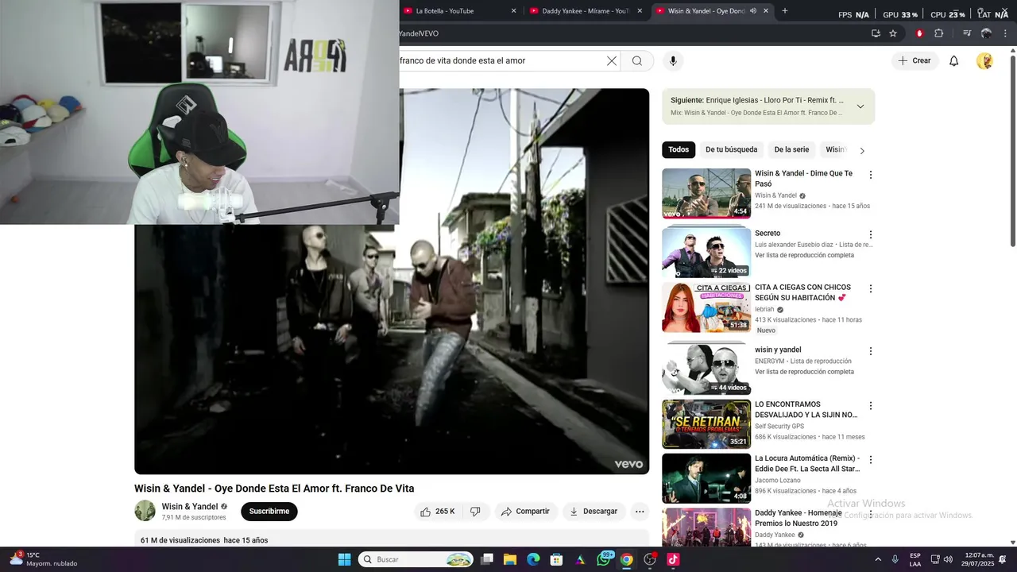
Task: Close the La Botella tab
Action: [x=513, y=10]
